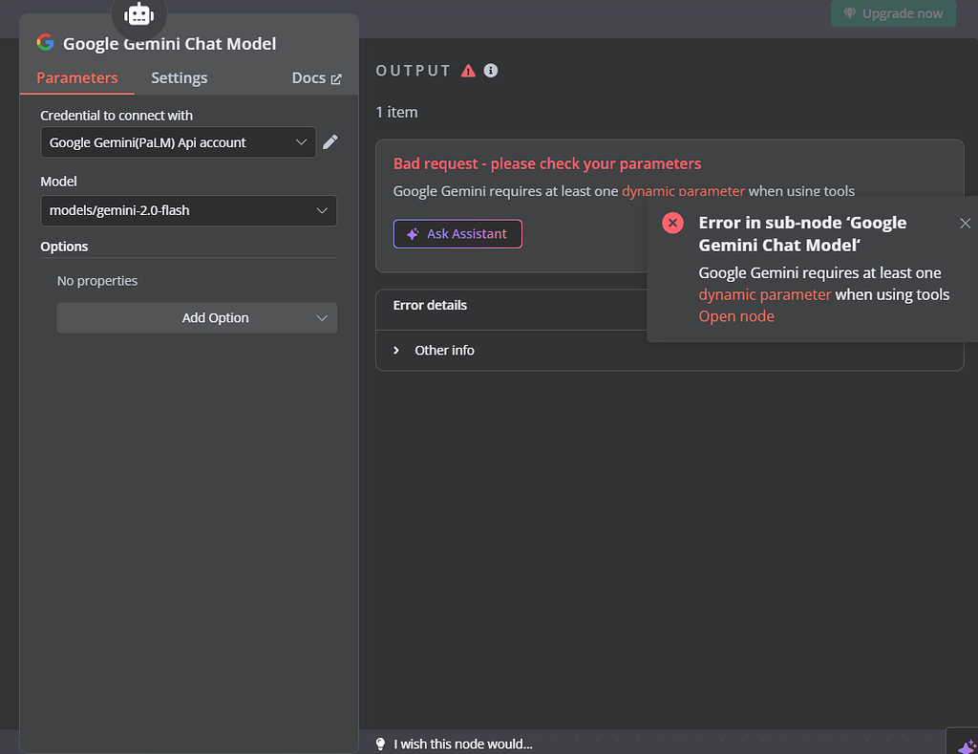Click the gift icon in Upgrade now
Image resolution: width=978 pixels, height=754 pixels.
tap(849, 13)
